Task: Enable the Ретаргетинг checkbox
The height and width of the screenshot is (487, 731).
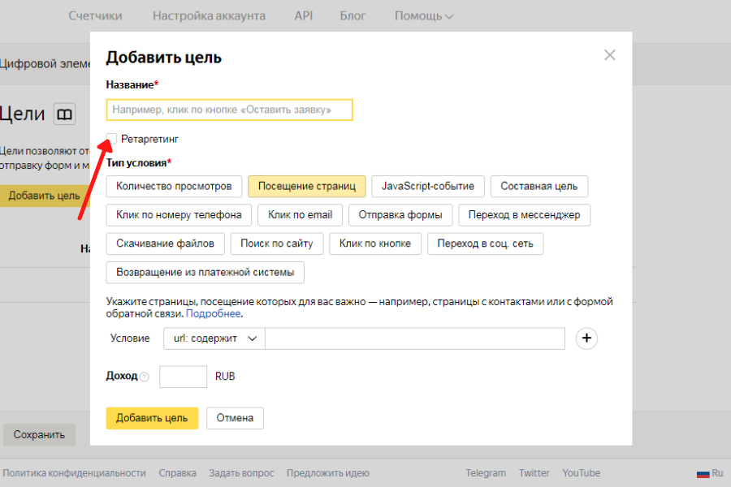Action: 112,139
